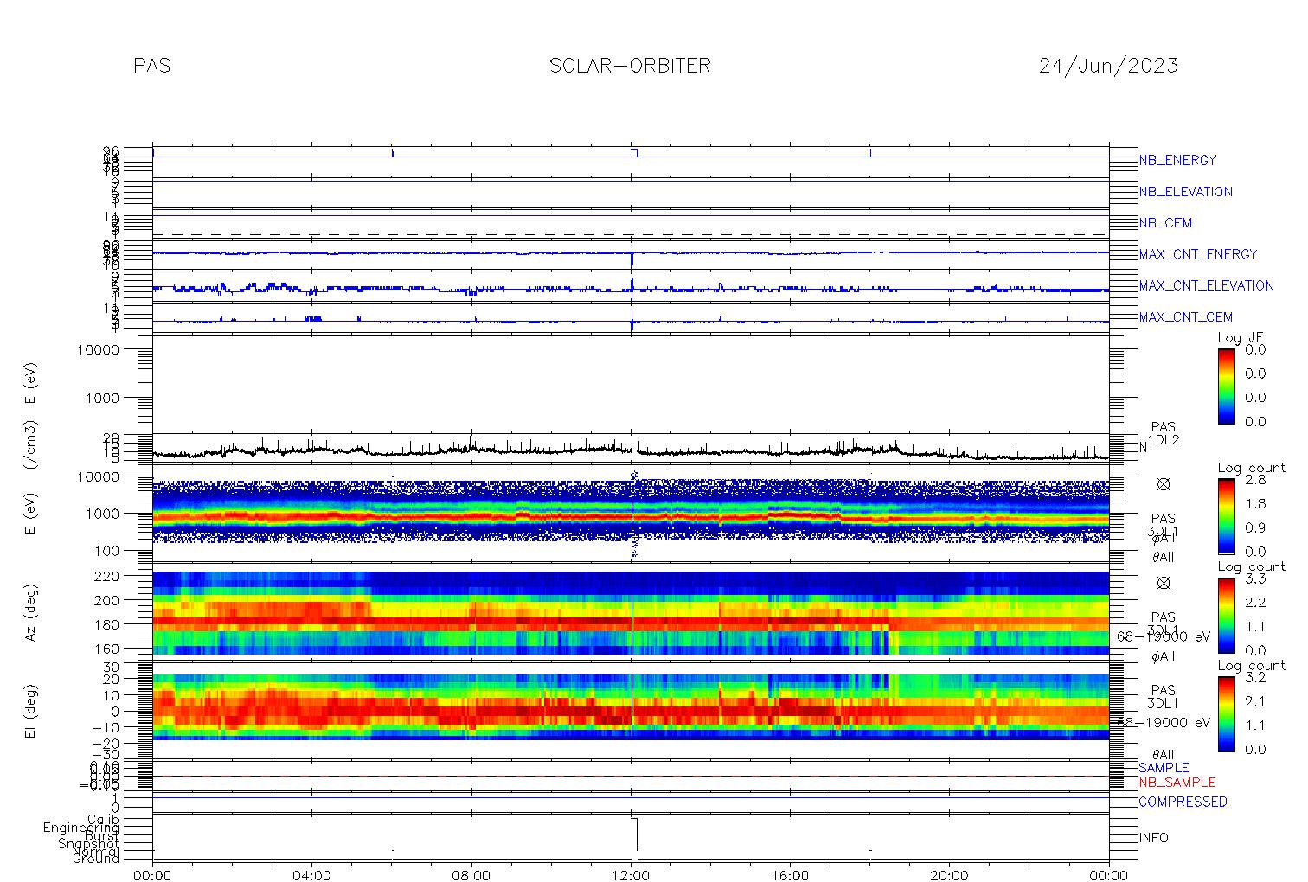
Task: Click the red NB_SAMPLE label
Action: tap(1177, 783)
